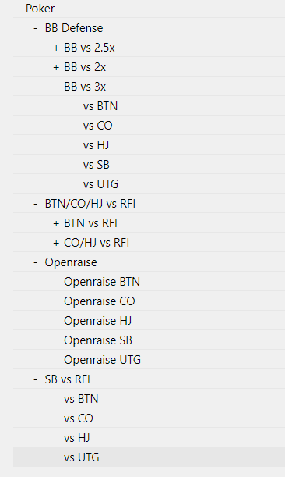Collapse the BB vs 3x node

55,87
